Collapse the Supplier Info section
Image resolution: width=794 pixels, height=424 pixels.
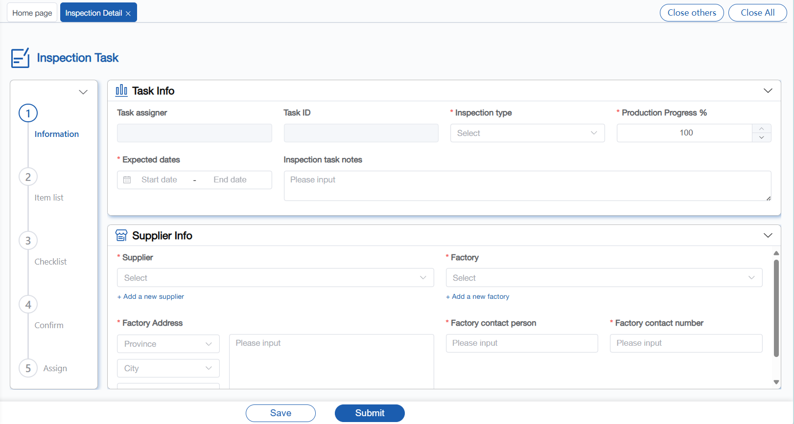point(768,235)
